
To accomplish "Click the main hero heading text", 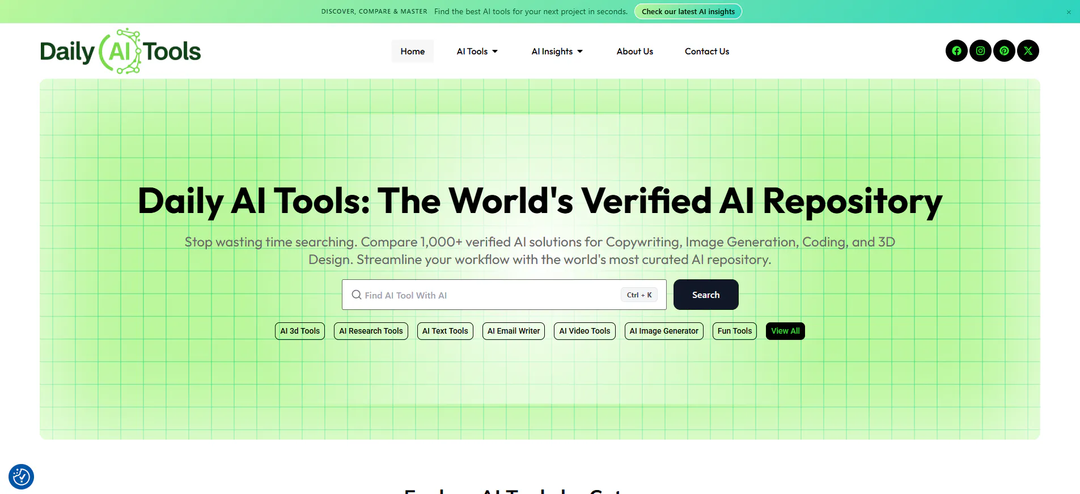I will [x=540, y=201].
